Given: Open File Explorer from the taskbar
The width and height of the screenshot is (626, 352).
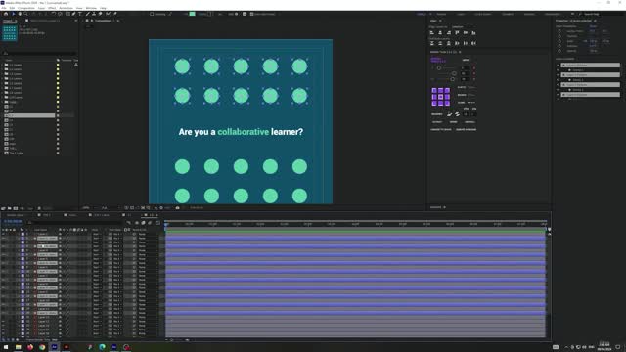Looking at the screenshot, I should 18,347.
